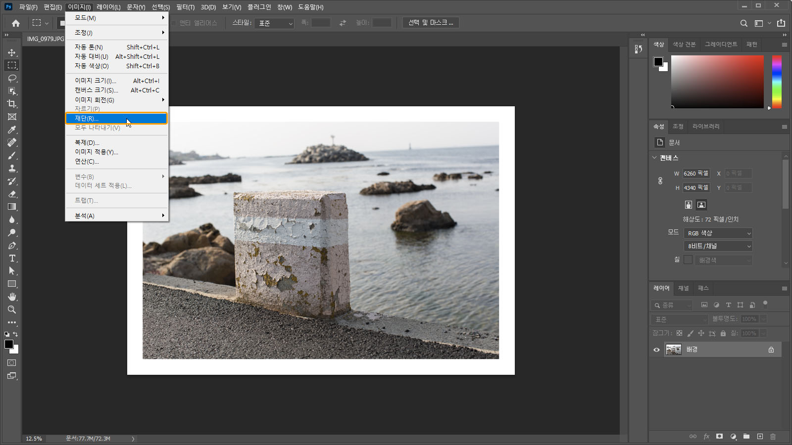
Task: Open the Edit Toolbar three-dots icon
Action: (x=12, y=322)
